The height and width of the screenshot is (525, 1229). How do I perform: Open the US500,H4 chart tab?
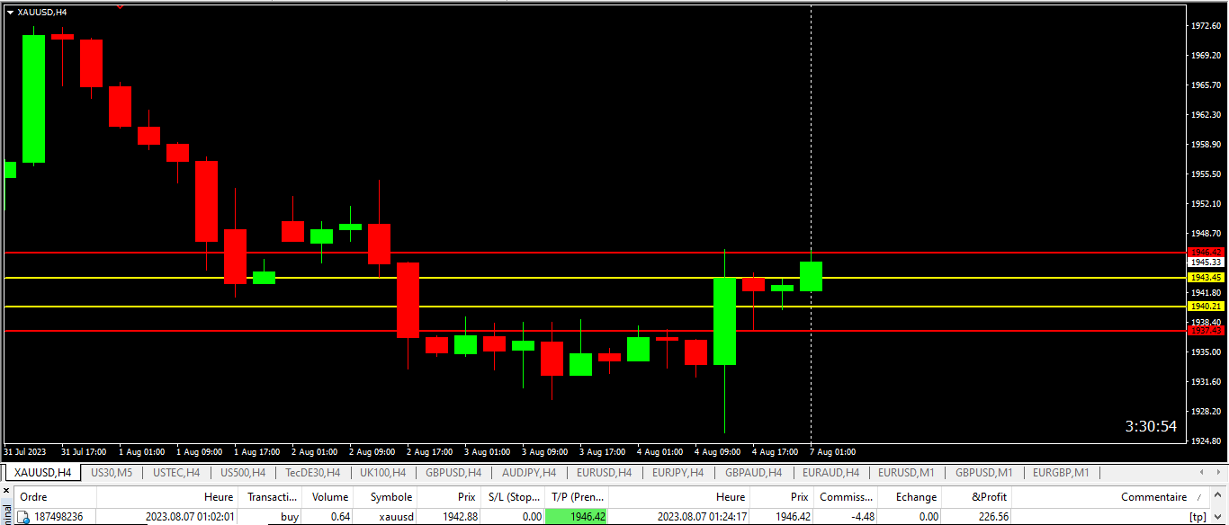(x=242, y=473)
